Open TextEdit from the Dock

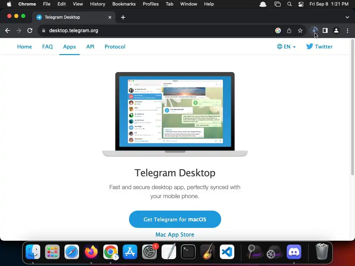(x=169, y=252)
